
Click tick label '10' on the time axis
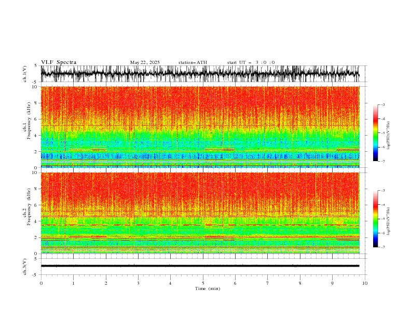pos(365,283)
